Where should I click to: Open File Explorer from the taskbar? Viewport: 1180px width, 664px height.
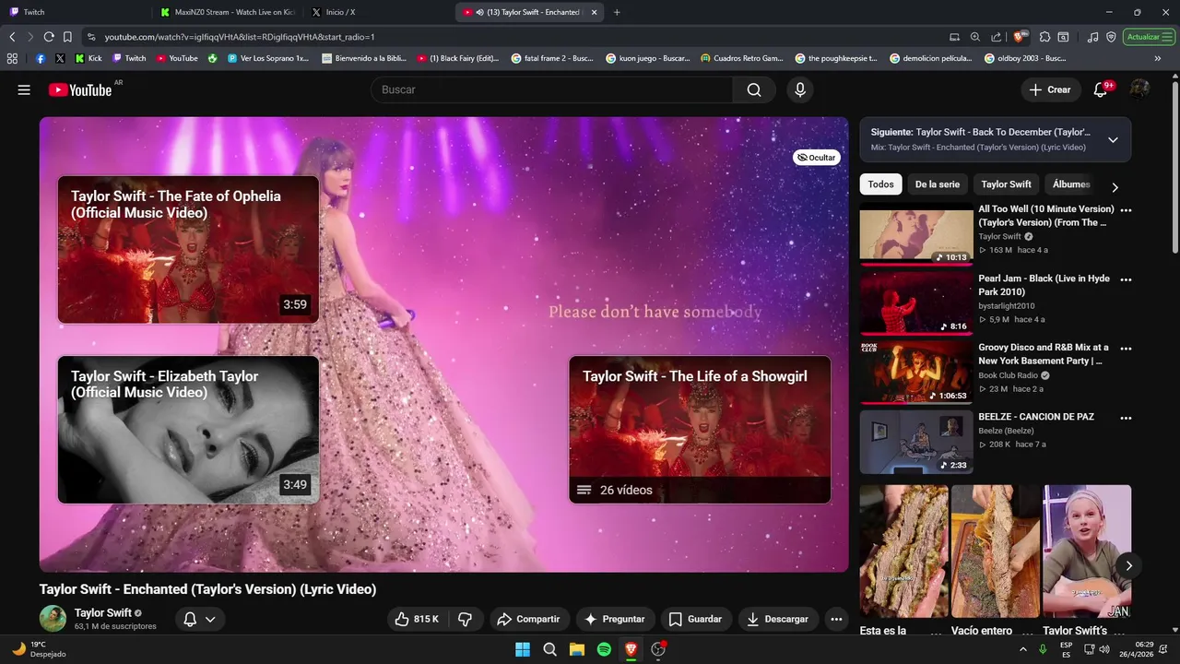pos(576,649)
